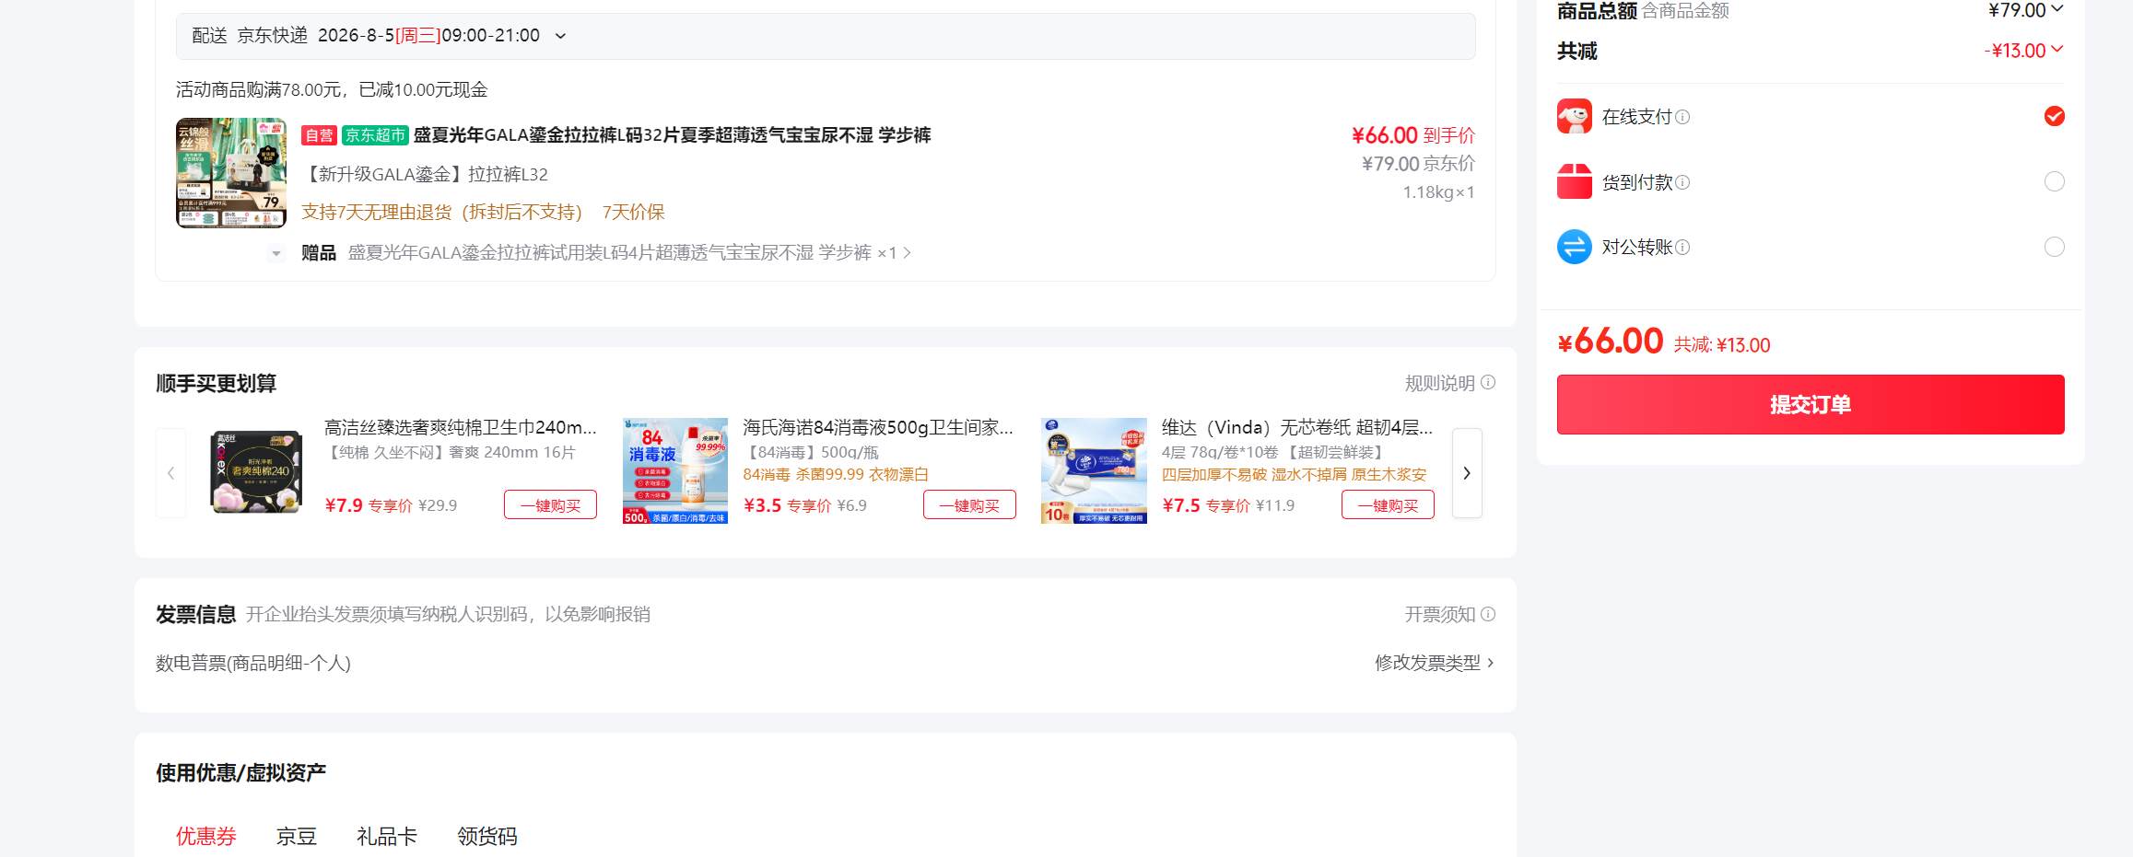
Task: Select 在线支付 payment radio button
Action: (2055, 116)
